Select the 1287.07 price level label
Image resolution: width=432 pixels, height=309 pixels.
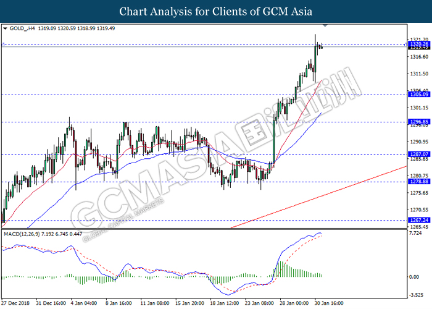pyautogui.click(x=419, y=154)
